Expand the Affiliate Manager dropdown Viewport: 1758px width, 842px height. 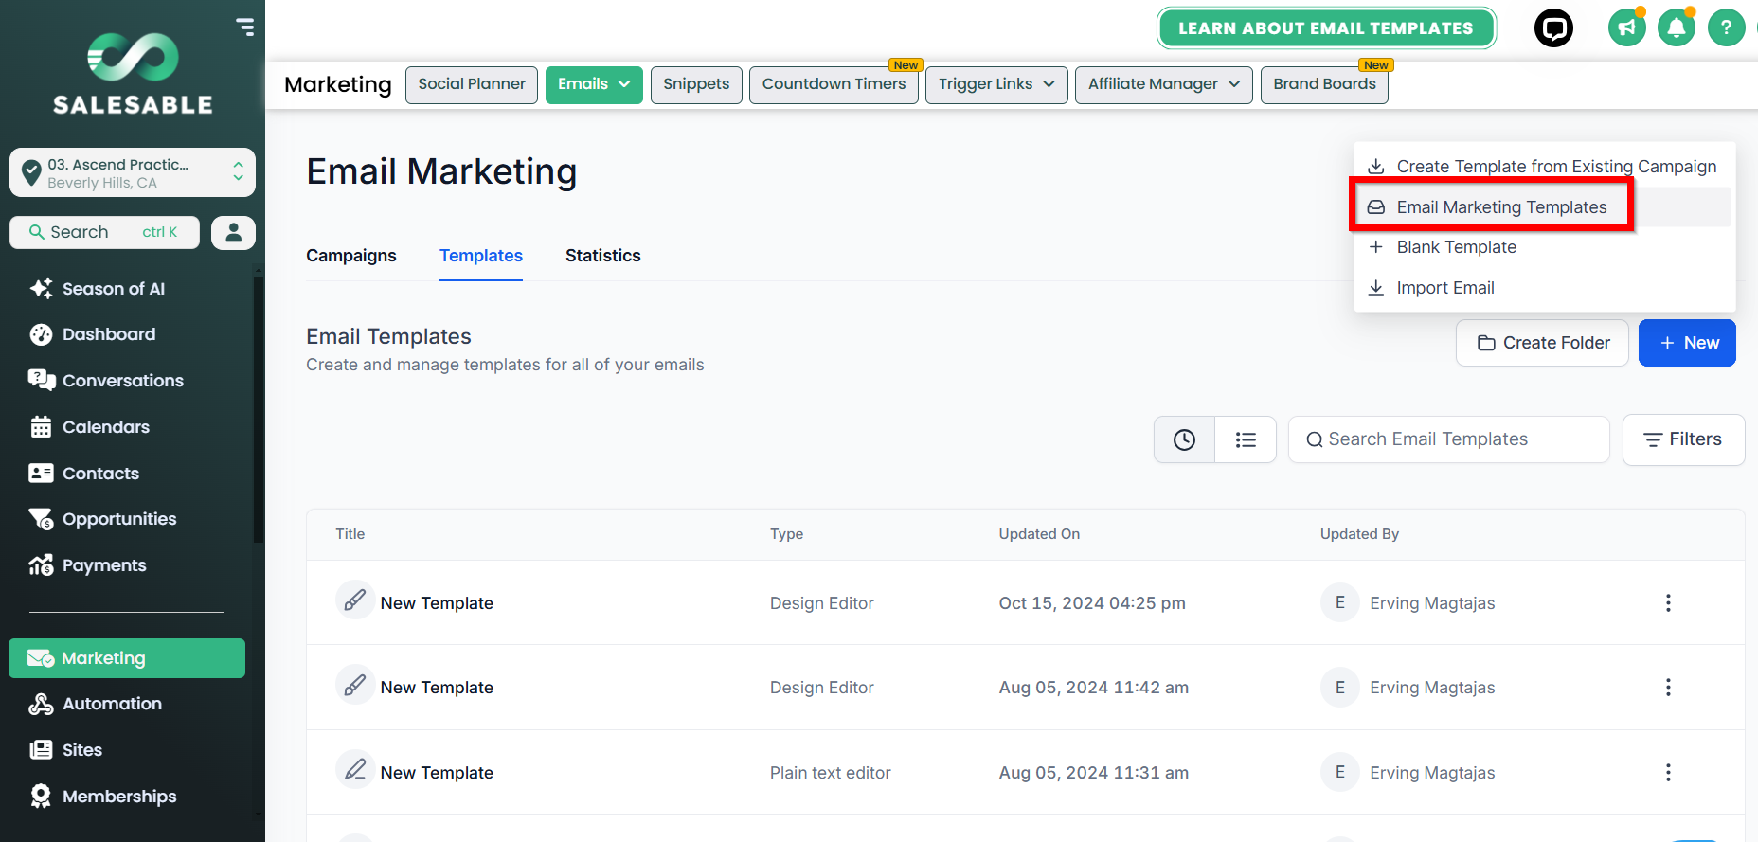coord(1163,84)
